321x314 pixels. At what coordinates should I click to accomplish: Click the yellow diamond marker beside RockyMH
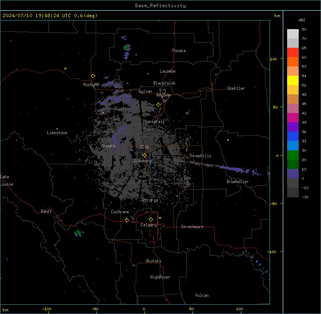coord(93,76)
